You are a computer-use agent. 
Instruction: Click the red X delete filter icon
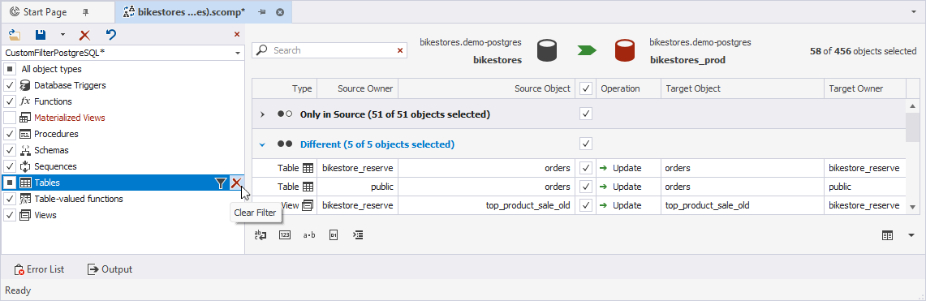pos(84,35)
